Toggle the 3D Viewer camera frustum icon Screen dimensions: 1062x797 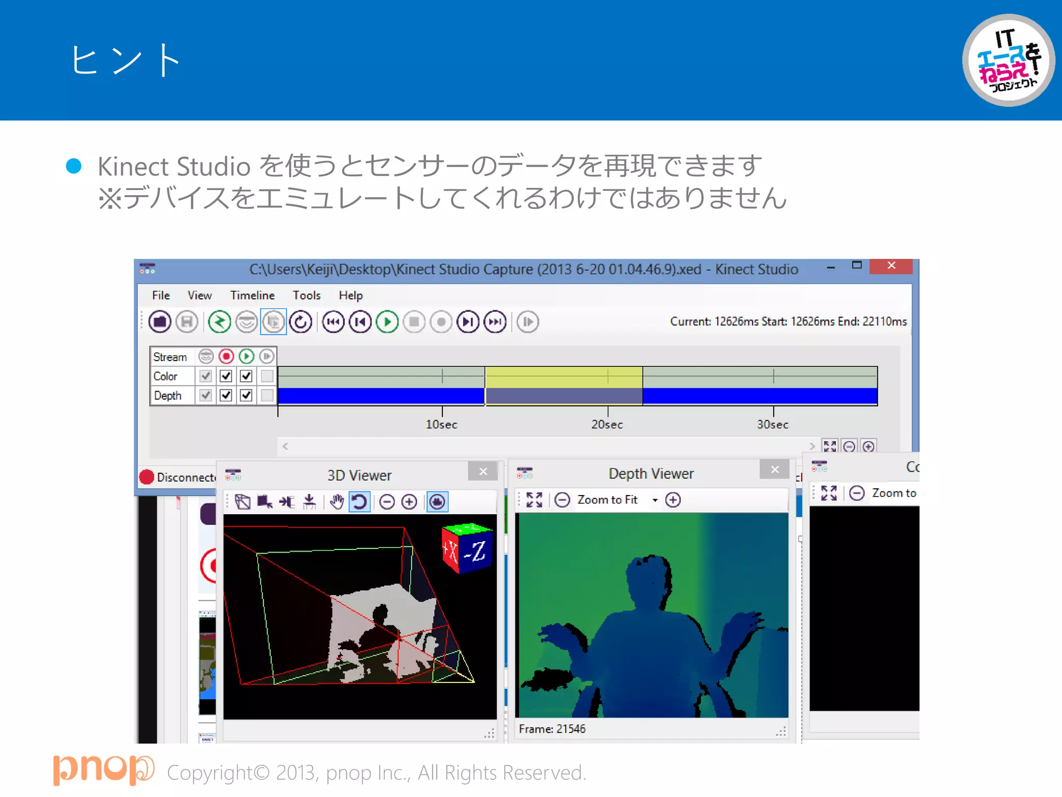pos(437,502)
